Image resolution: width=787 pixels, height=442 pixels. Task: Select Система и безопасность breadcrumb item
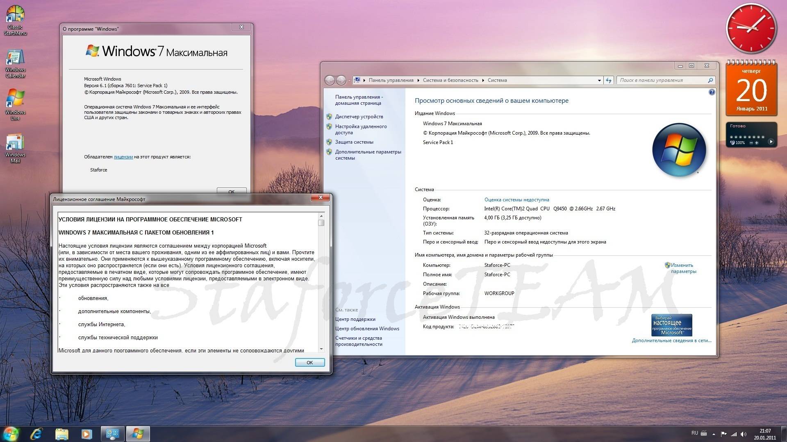point(450,80)
